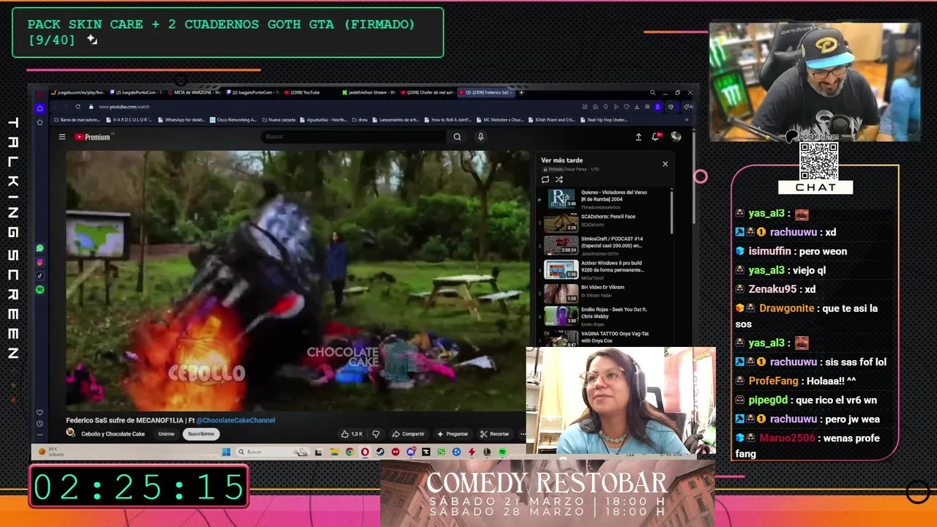The width and height of the screenshot is (937, 527).
Task: Click the Unirme join button
Action: click(x=166, y=434)
